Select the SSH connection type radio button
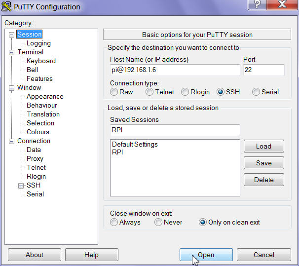The height and width of the screenshot is (266, 299). click(221, 92)
